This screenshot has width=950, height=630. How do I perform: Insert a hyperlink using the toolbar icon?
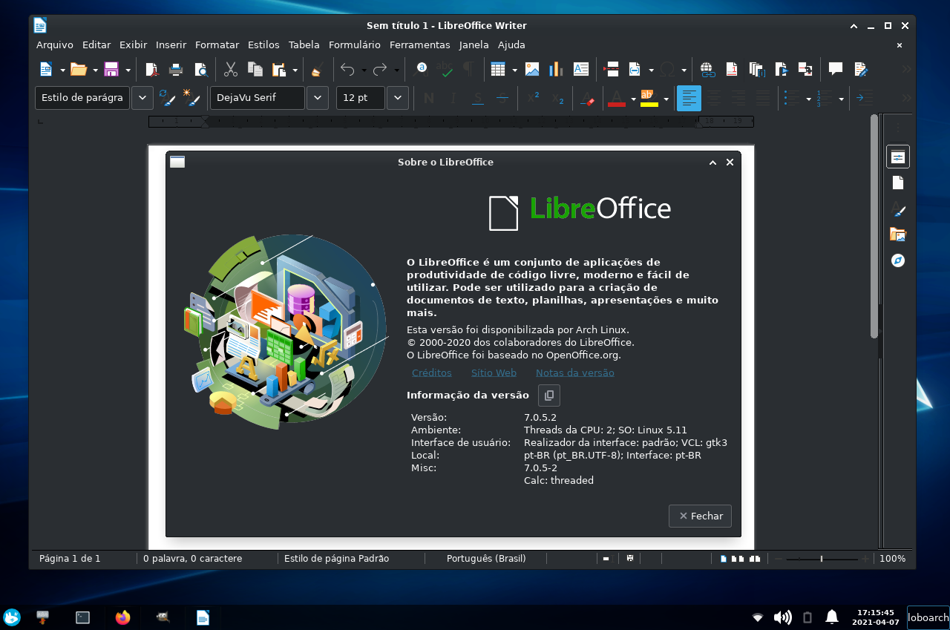(707, 69)
